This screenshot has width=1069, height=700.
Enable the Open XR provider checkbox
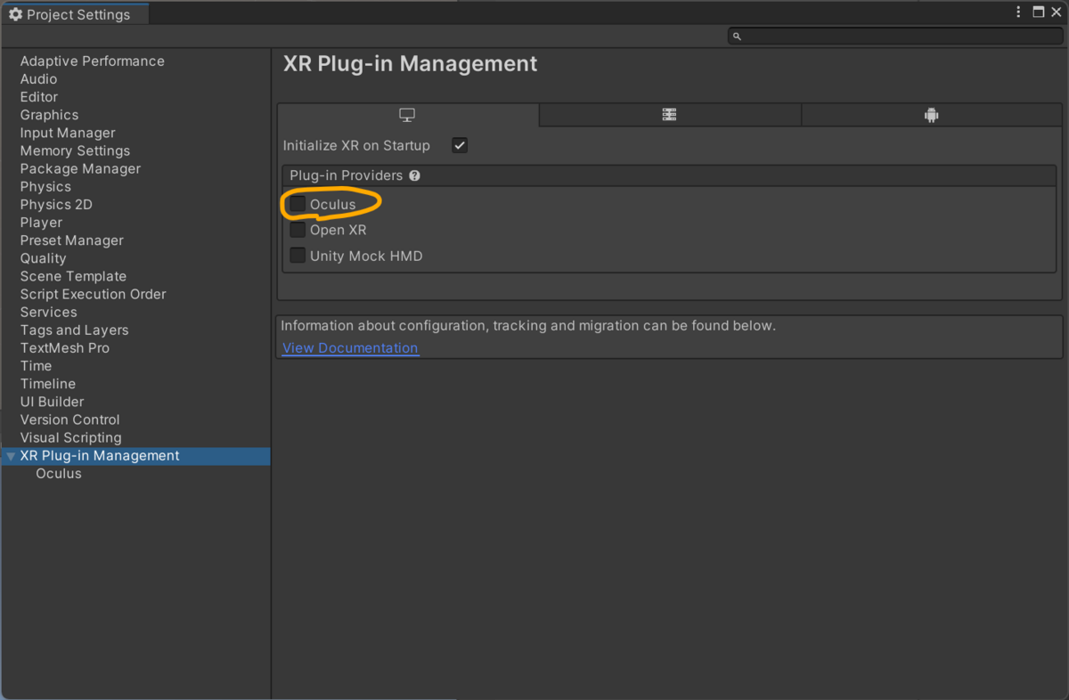tap(298, 230)
